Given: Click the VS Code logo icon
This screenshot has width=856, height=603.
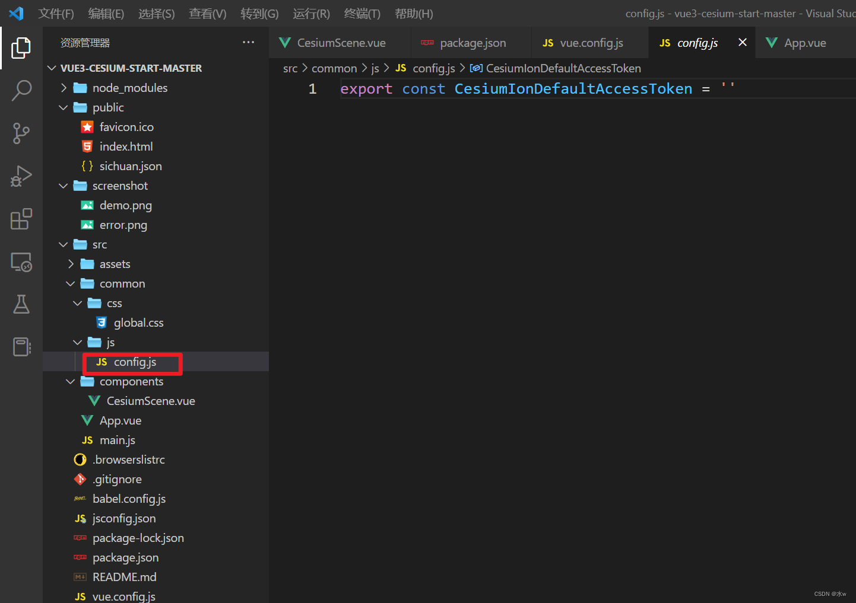Looking at the screenshot, I should 16,13.
